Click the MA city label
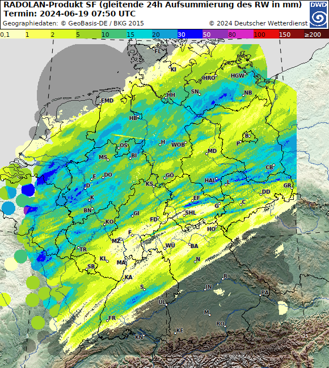 point(121,262)
